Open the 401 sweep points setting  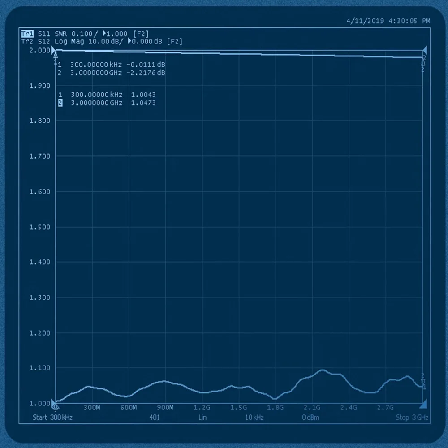155,417
